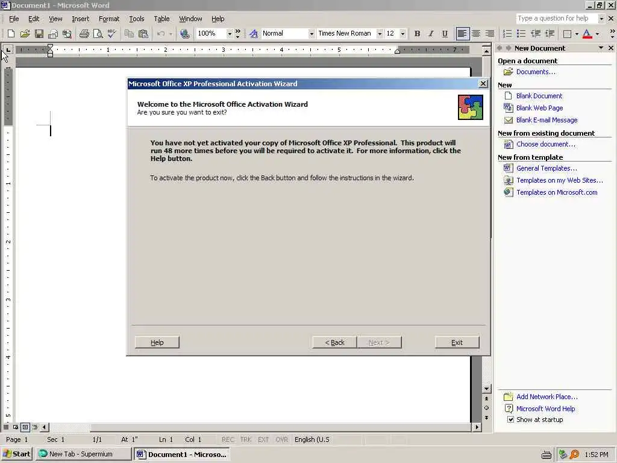Open the Format menu

point(108,19)
